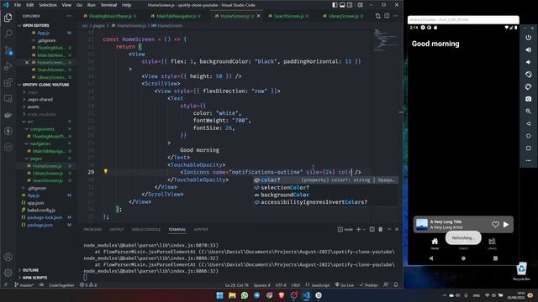Click Prettier in the status bar
Image resolution: width=538 pixels, height=302 pixels.
click(368, 285)
